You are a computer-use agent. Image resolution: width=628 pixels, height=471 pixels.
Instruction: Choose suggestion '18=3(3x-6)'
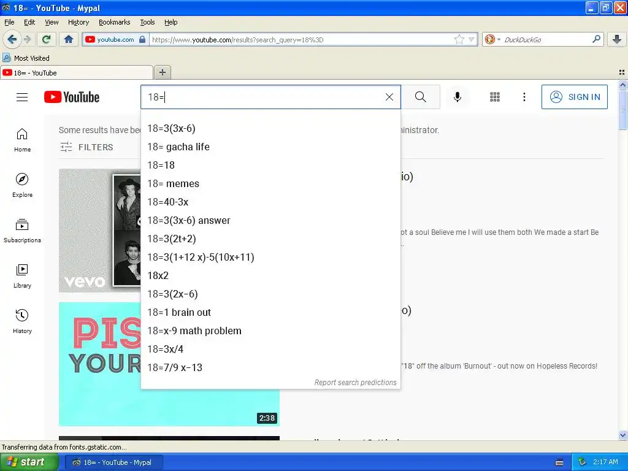270,129
